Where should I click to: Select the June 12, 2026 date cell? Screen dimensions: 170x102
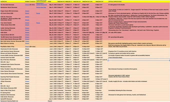(x=52, y=99)
